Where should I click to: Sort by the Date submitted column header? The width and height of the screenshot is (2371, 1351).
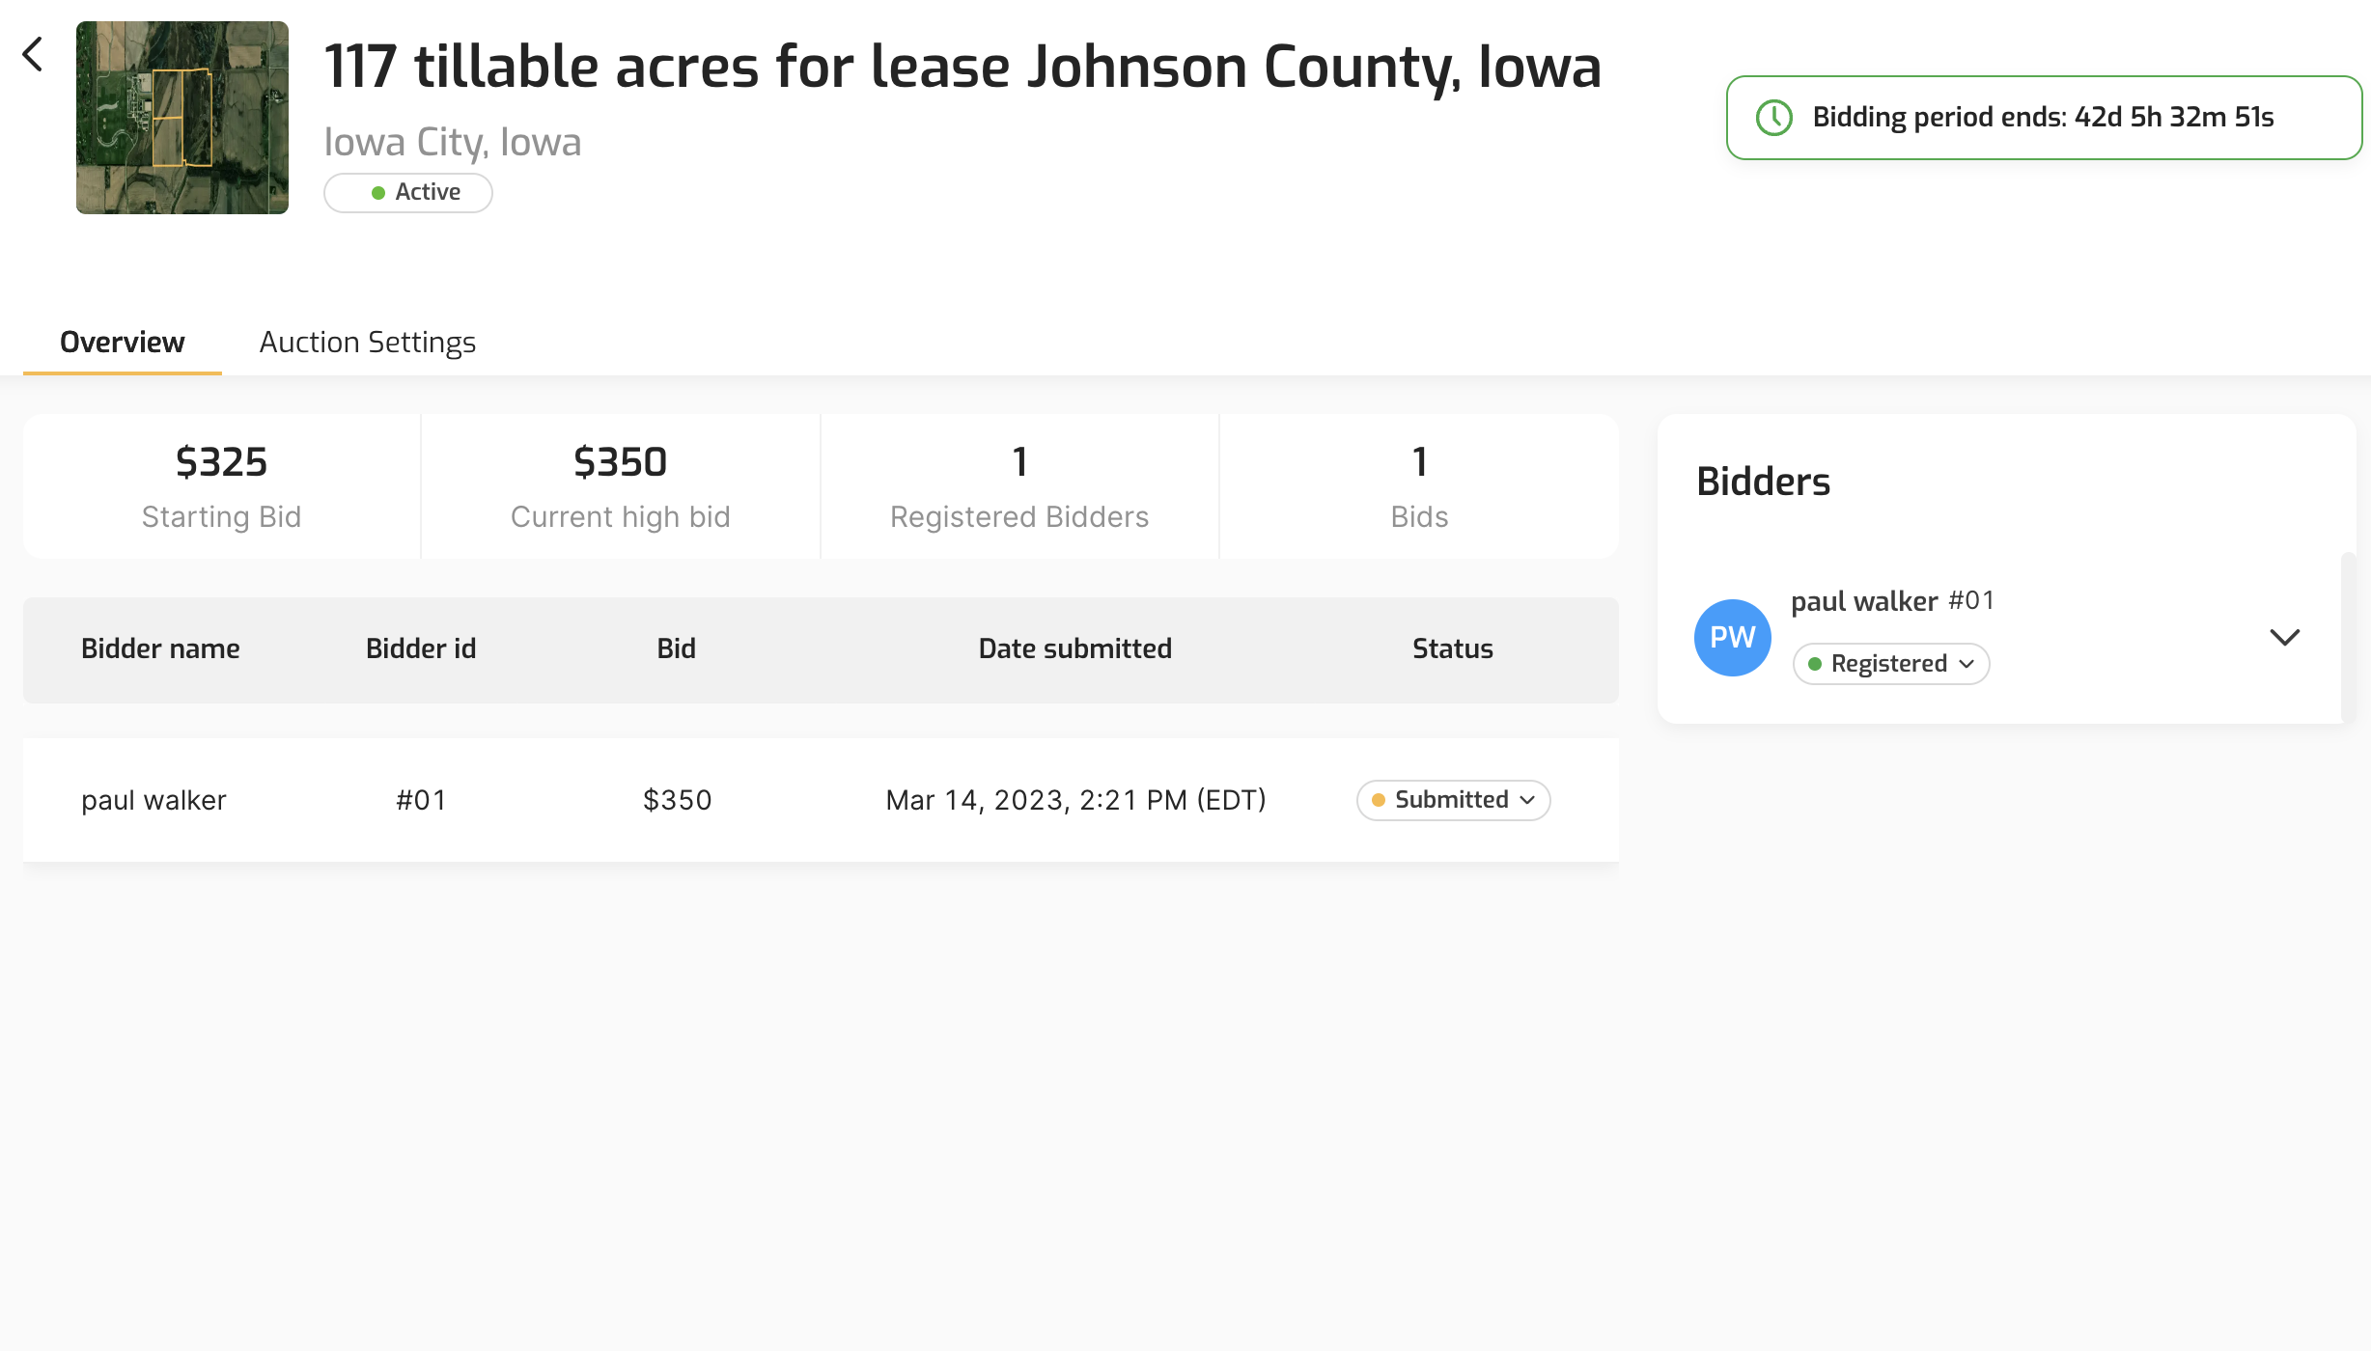coord(1074,648)
